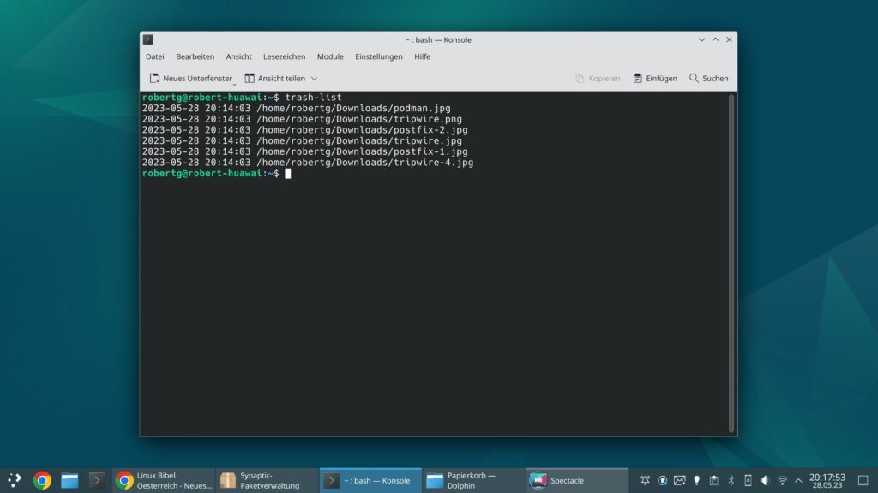
Task: Launch pinned Chrome from the taskbar
Action: coord(42,480)
